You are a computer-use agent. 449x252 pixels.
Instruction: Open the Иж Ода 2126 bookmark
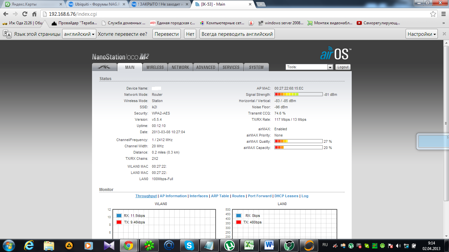(23, 23)
